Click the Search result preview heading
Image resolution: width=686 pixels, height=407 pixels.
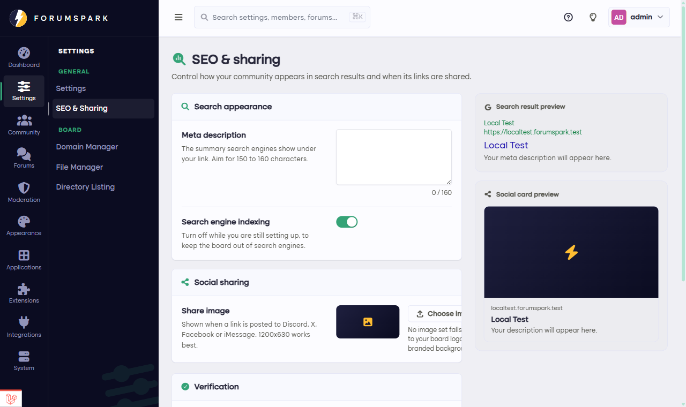(531, 107)
